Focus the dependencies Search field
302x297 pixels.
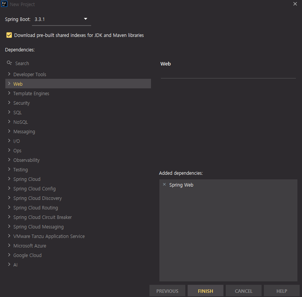(x=78, y=63)
